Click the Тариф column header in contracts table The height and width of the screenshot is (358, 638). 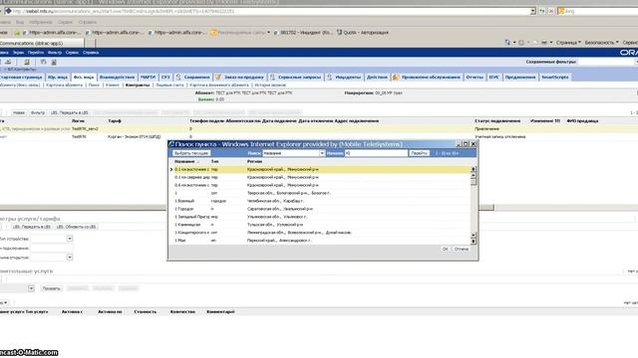tap(115, 121)
